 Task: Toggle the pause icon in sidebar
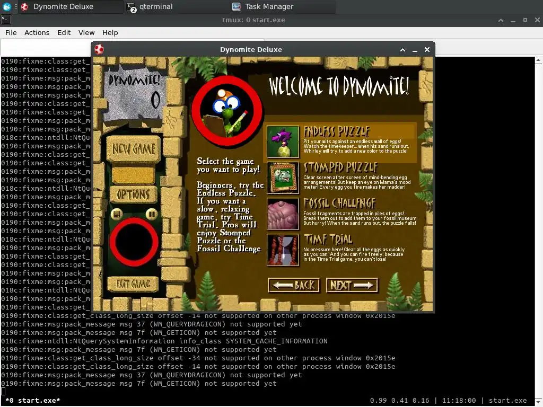click(x=151, y=214)
